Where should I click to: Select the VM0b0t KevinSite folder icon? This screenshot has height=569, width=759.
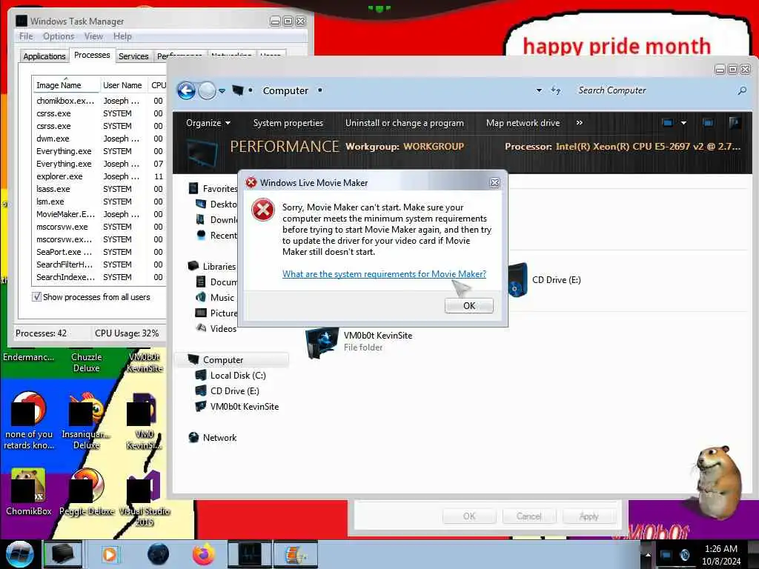tap(322, 342)
